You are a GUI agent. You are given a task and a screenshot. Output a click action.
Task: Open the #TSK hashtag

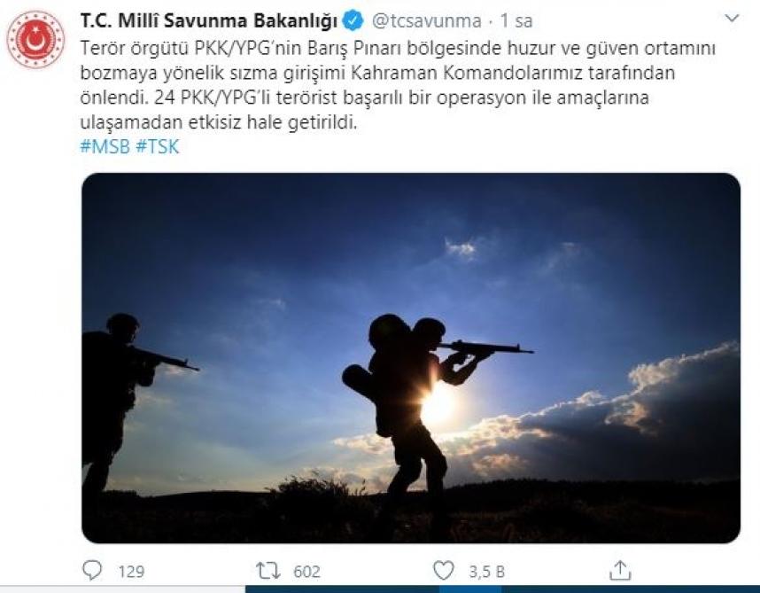[x=158, y=146]
